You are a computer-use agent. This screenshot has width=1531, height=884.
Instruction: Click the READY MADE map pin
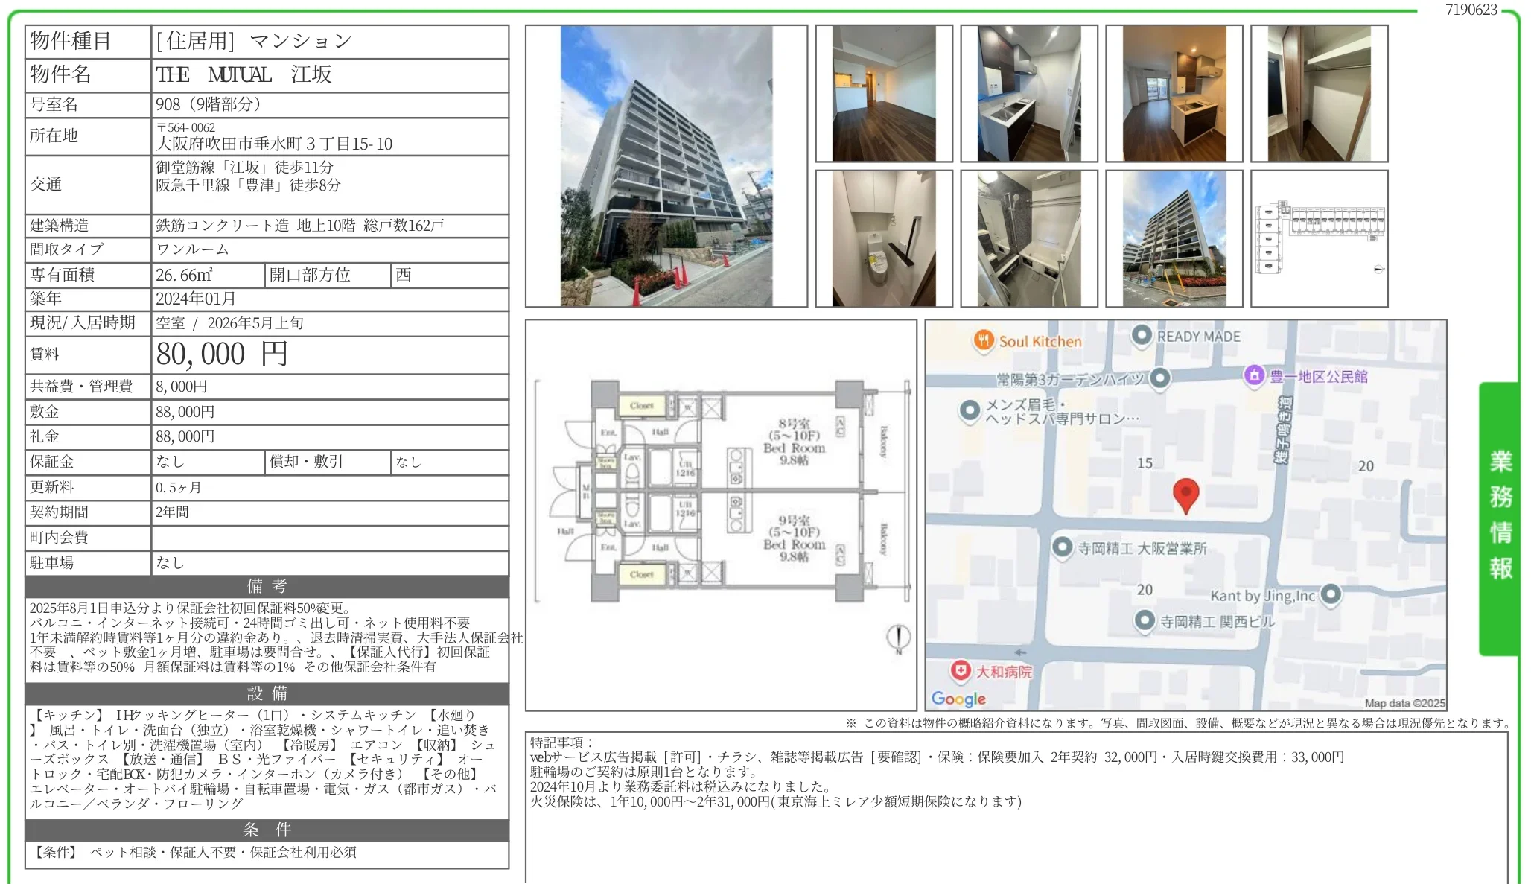tap(1141, 337)
